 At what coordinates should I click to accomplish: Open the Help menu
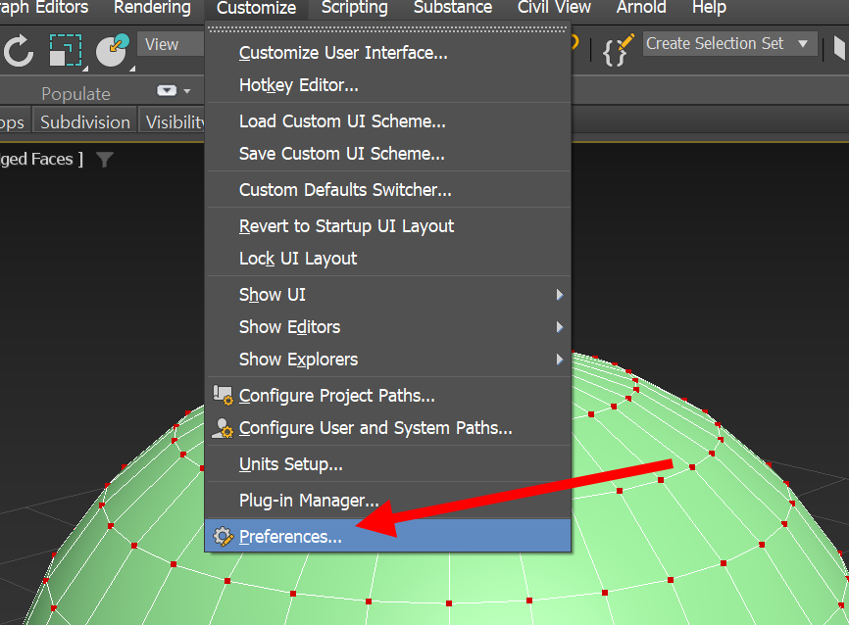point(709,8)
